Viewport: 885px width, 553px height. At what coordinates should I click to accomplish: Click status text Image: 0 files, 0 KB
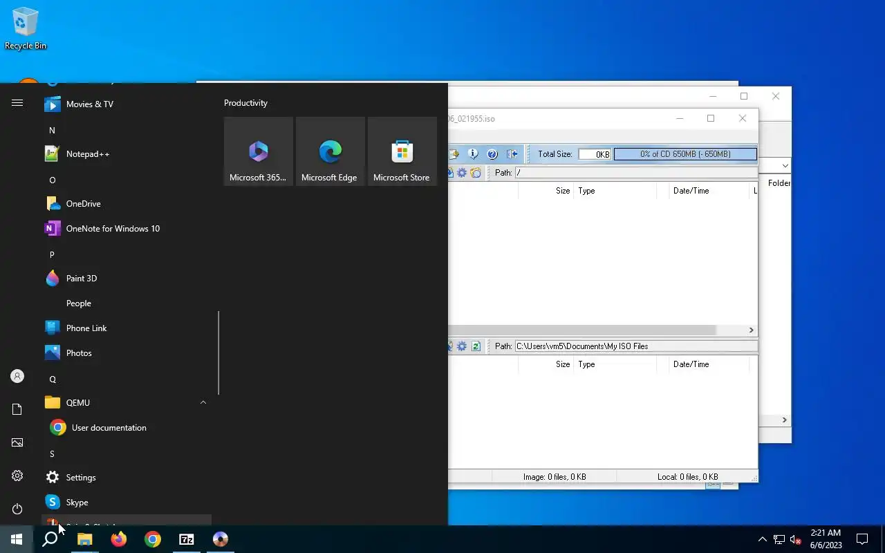click(555, 477)
